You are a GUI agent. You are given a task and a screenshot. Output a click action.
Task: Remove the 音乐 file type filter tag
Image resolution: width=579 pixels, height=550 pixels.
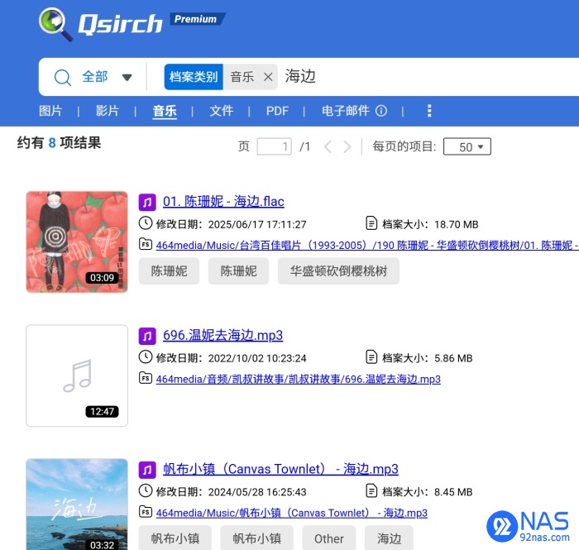point(268,77)
